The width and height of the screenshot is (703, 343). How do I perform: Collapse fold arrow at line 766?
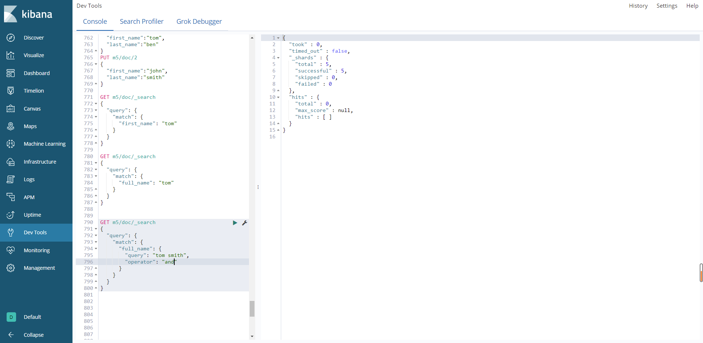[x=96, y=64]
